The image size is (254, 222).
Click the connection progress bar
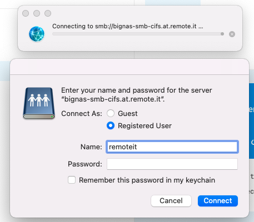tap(138, 34)
